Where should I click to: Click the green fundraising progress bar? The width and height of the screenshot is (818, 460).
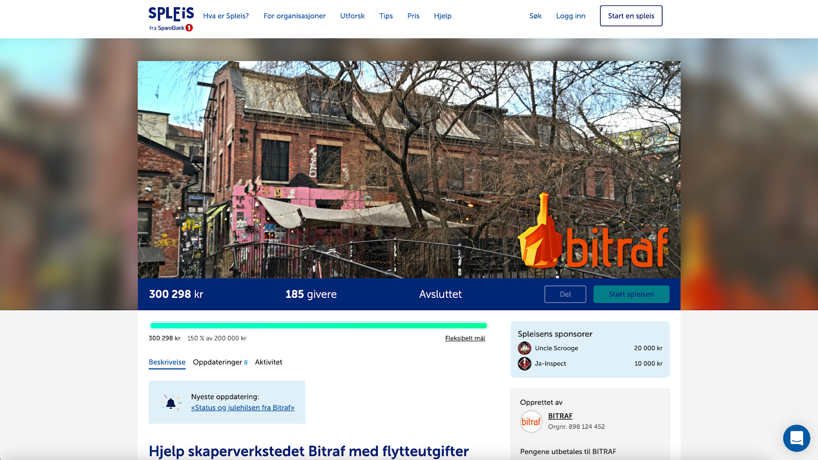pos(319,326)
